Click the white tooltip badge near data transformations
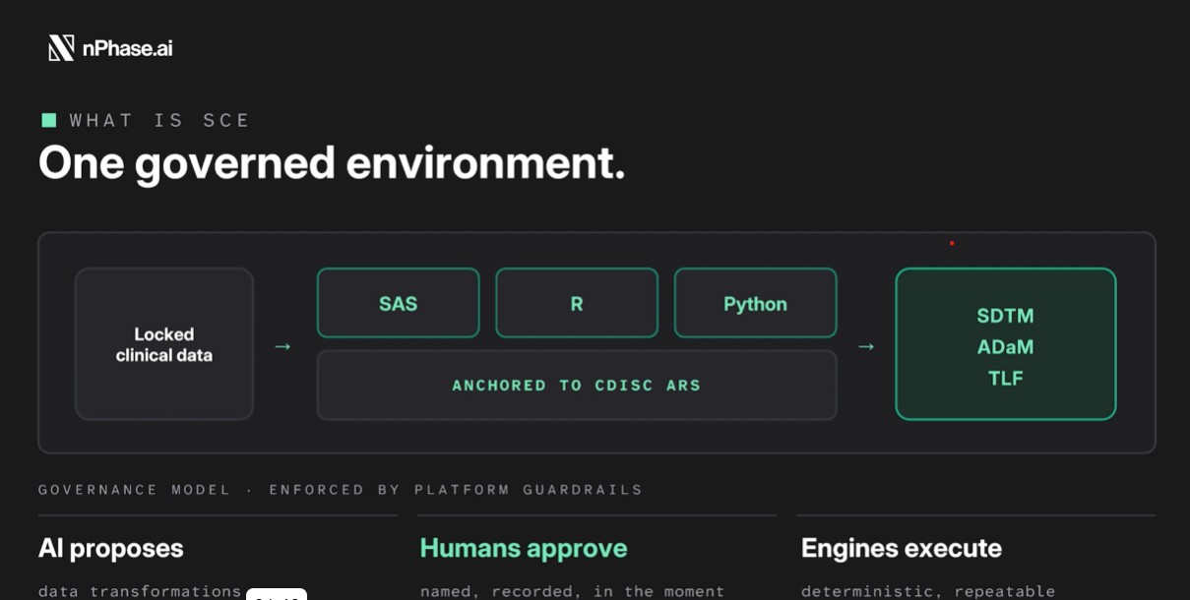Image resolution: width=1190 pixels, height=600 pixels. (277, 594)
